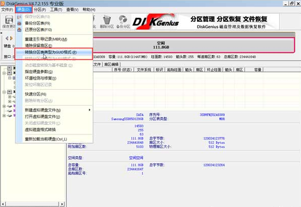The height and width of the screenshot is (207, 301).
Task: Choose 备份分区表(F9) from menu
Action: pyautogui.click(x=54, y=23)
